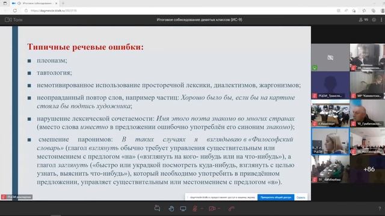Click the 'Скрыть' link in sharing bar
The width and height of the screenshot is (385, 216).
[301, 197]
